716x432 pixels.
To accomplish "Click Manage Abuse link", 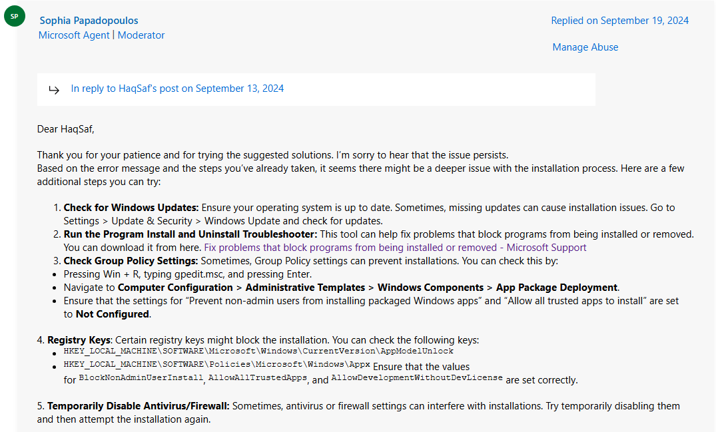I will (x=585, y=47).
